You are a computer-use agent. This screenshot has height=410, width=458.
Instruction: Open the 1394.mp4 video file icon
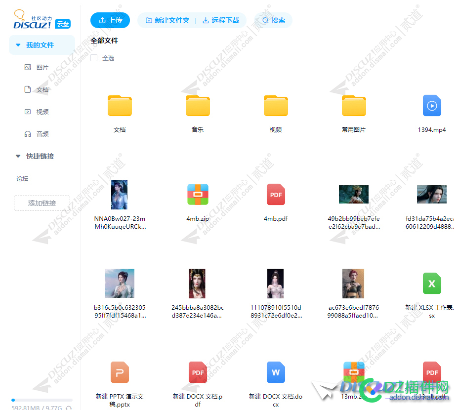coord(432,106)
